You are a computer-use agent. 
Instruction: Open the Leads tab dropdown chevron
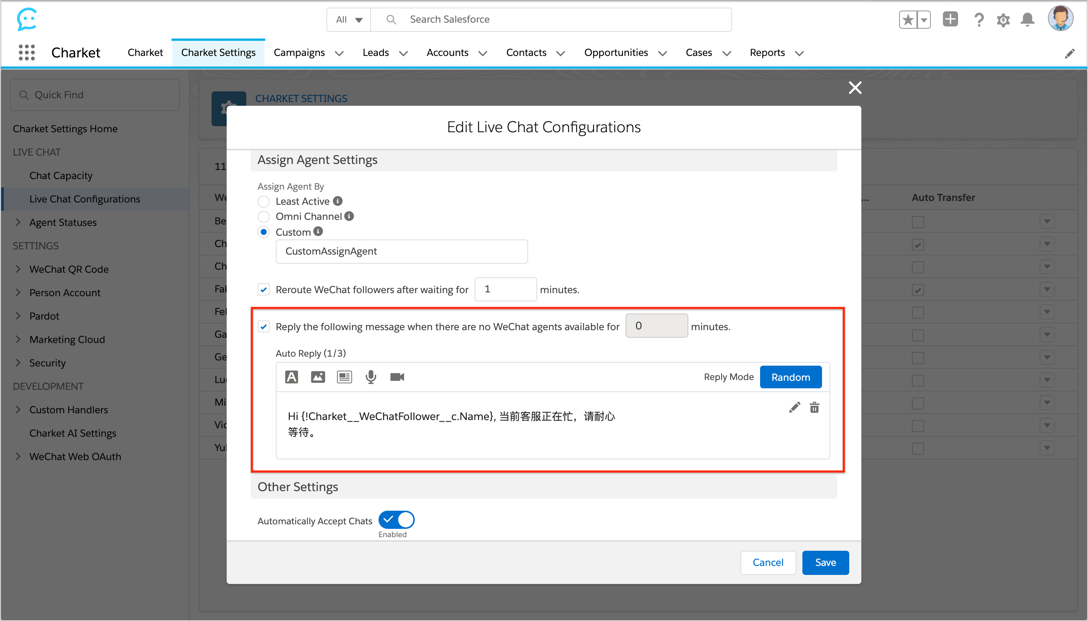click(403, 53)
